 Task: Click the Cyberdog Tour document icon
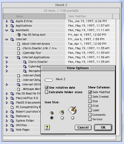pos(19,53)
